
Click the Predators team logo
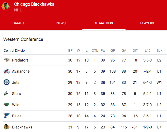pos(7,60)
